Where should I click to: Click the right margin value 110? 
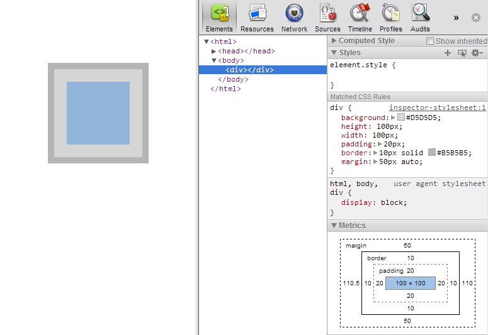(467, 283)
